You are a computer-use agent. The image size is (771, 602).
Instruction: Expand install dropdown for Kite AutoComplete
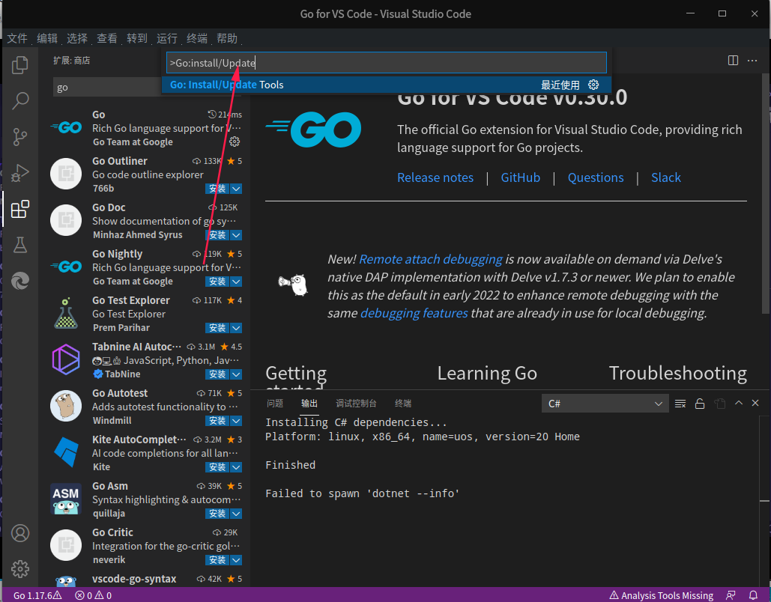236,467
